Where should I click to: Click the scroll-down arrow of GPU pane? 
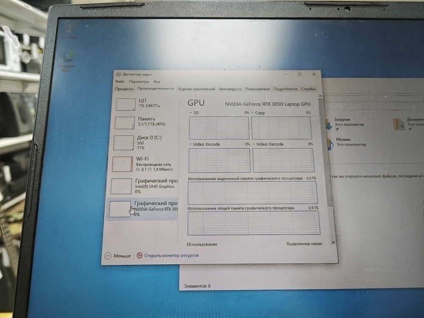click(x=333, y=243)
